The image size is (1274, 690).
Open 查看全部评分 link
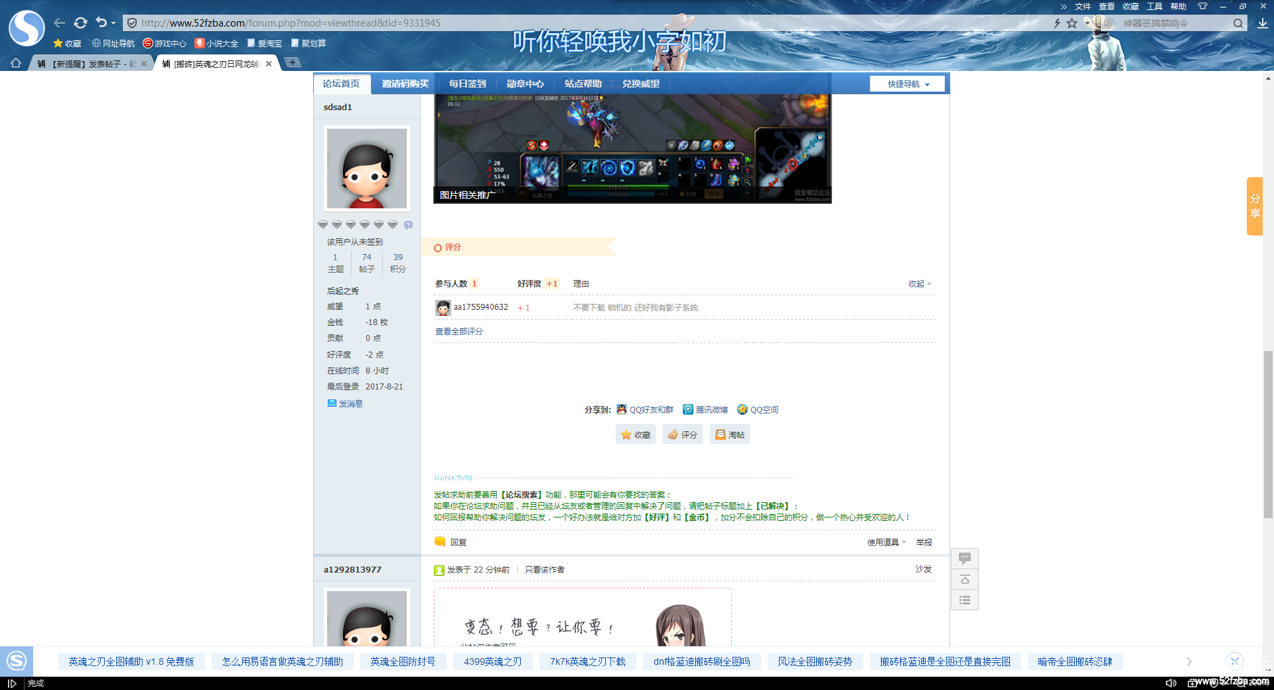point(459,331)
